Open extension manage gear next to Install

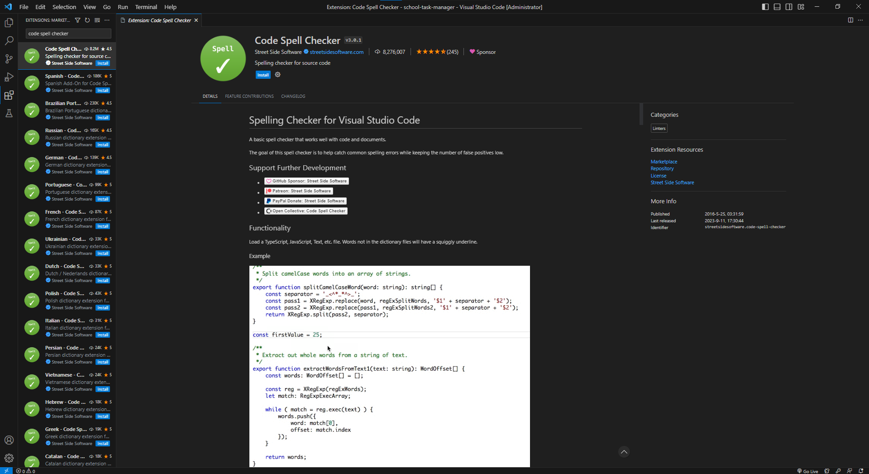pyautogui.click(x=278, y=75)
